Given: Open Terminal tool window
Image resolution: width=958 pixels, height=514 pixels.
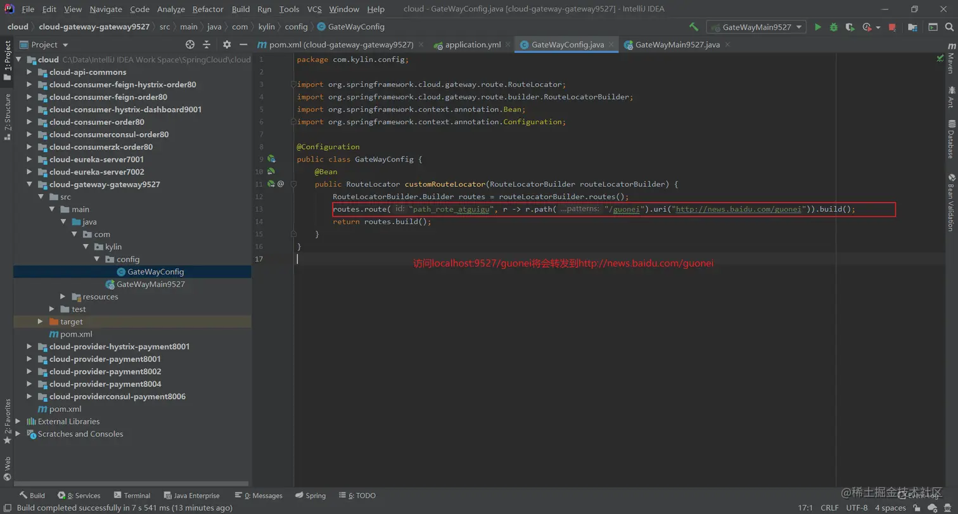Looking at the screenshot, I should pos(132,496).
